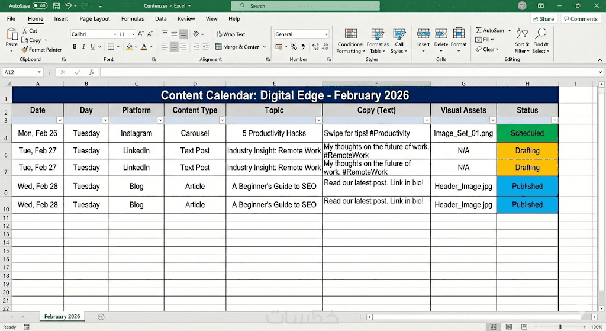Click the New Sheet plus button

[x=101, y=317]
